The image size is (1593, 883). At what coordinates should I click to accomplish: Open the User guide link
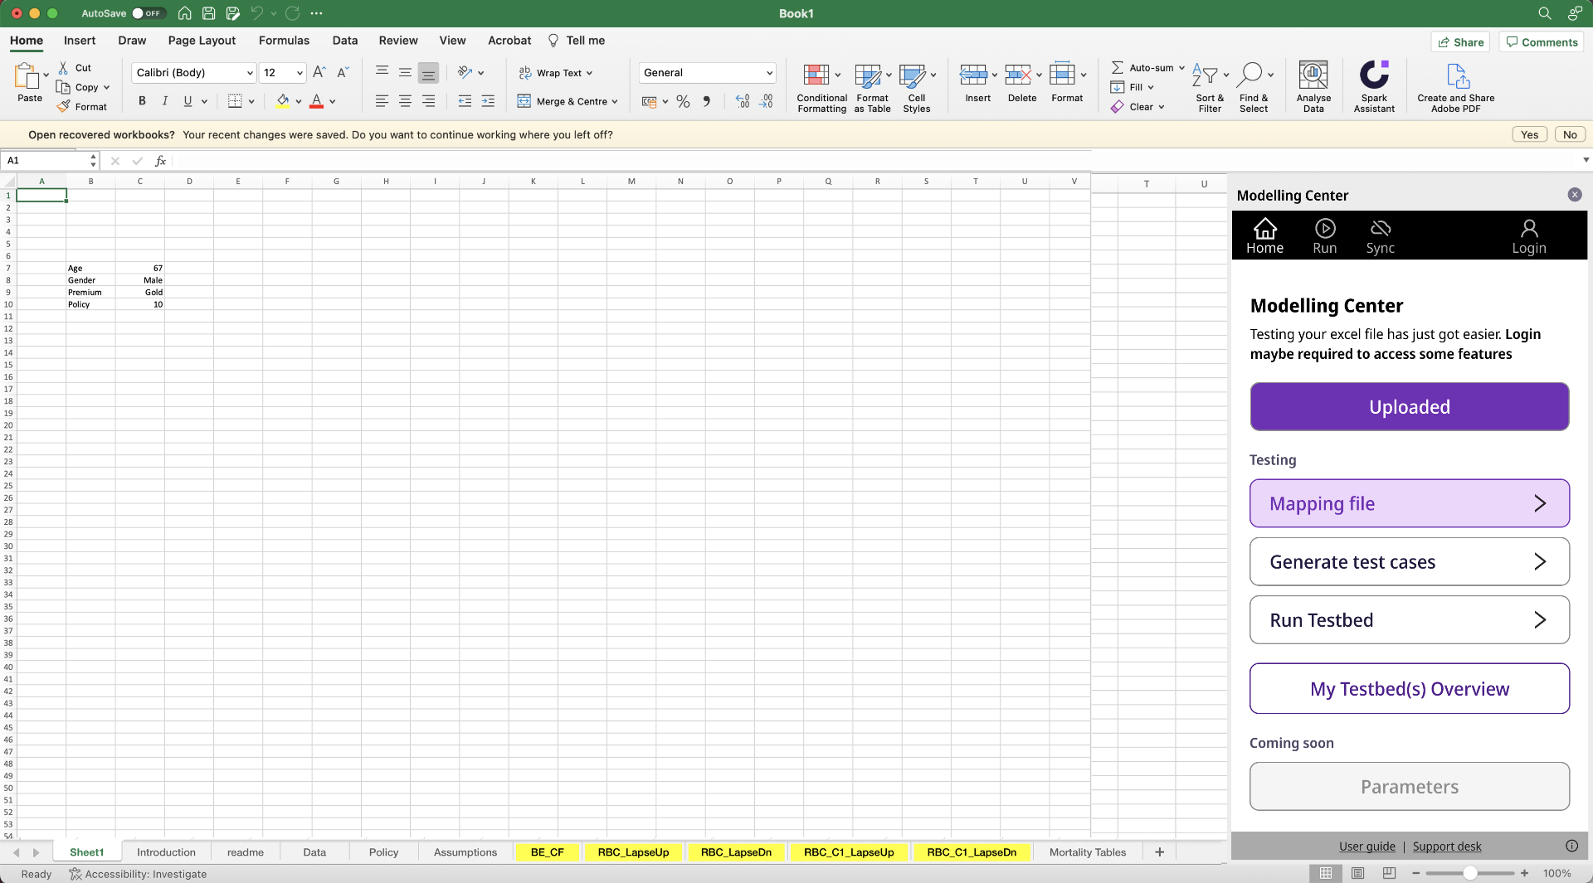1367,847
